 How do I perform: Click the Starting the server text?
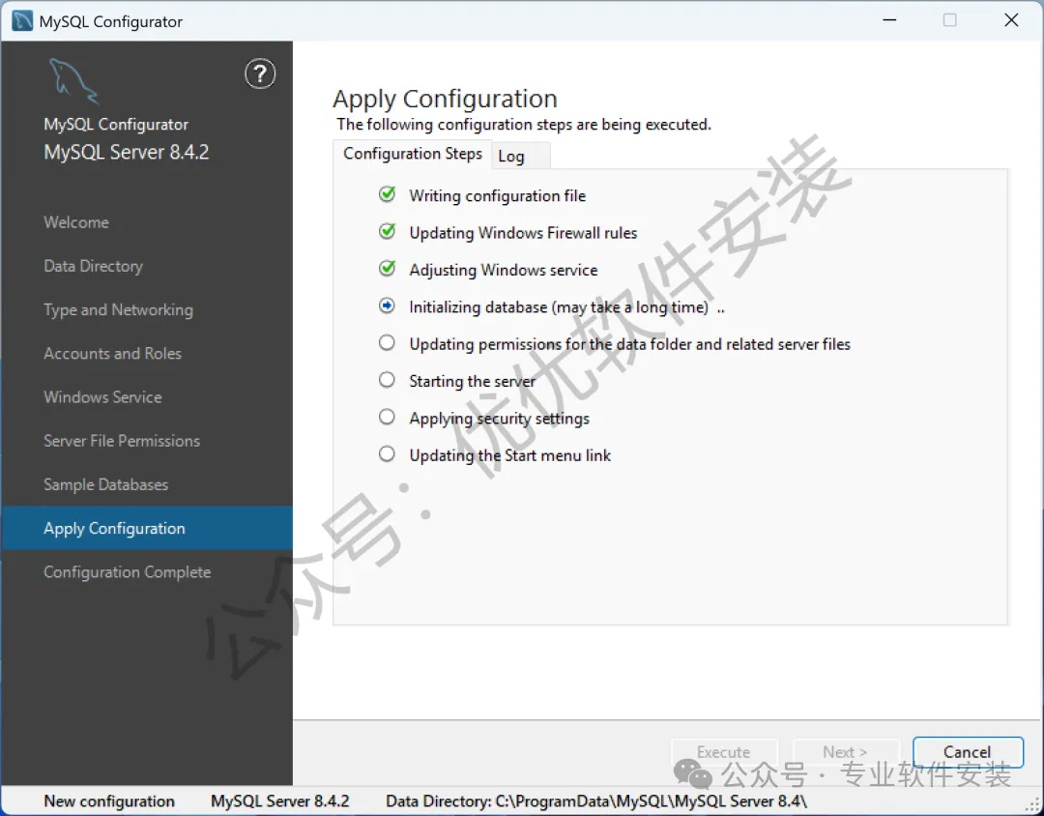tap(472, 381)
